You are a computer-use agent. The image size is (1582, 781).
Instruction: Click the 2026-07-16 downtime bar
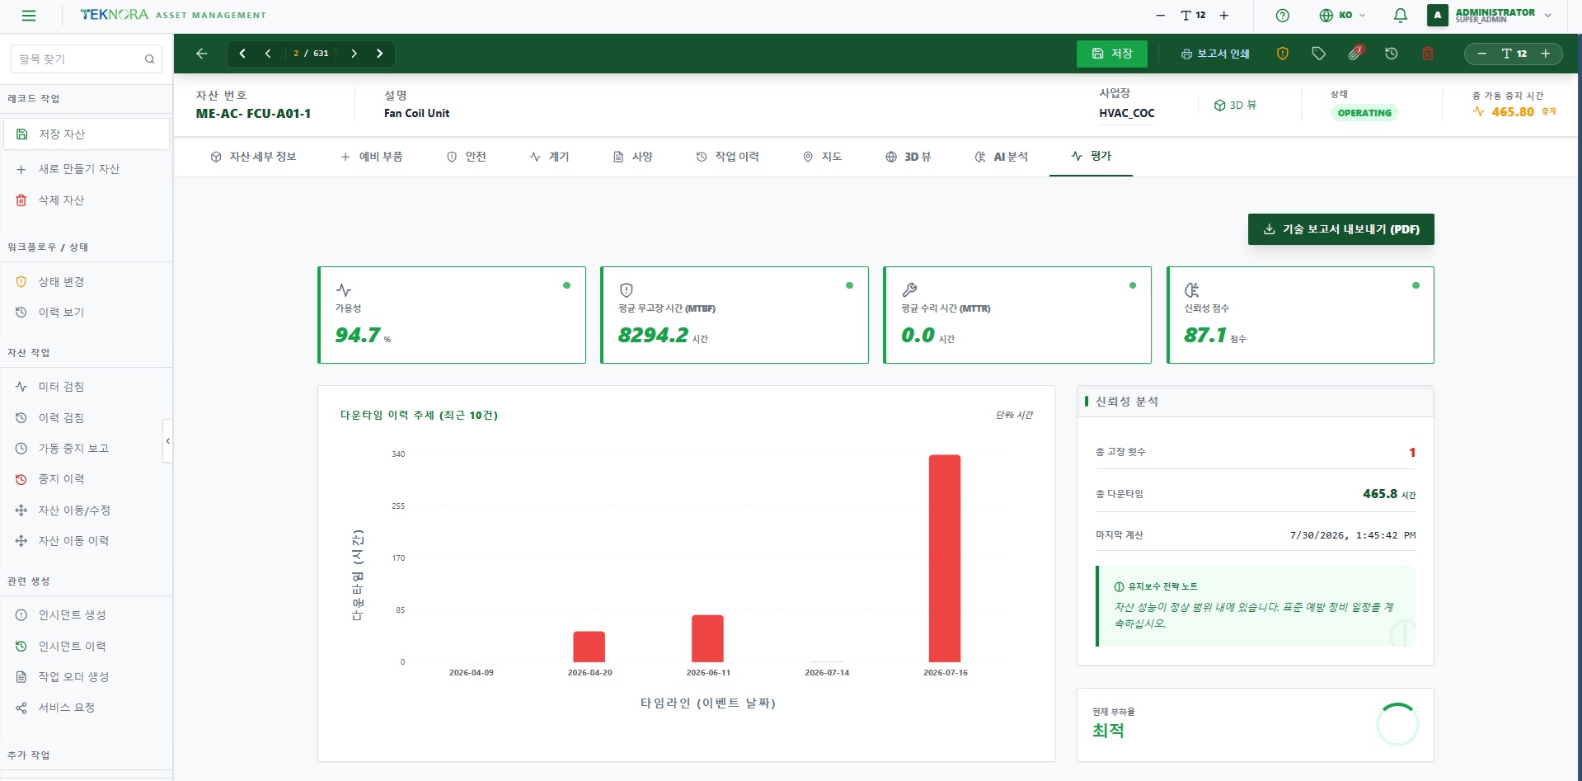[945, 558]
